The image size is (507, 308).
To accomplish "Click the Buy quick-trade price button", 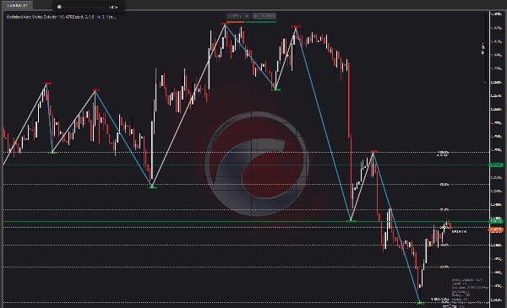I will point(264,16).
